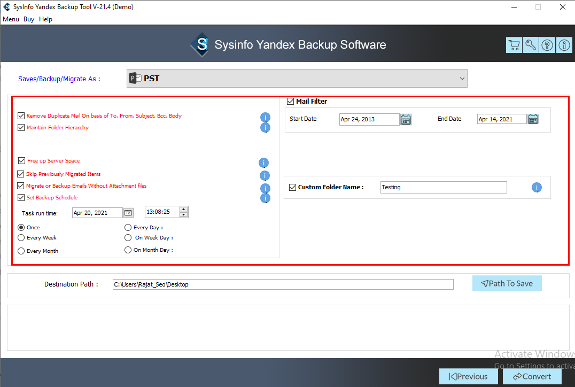Image resolution: width=575 pixels, height=387 pixels.
Task: Click the question mark help icon
Action: click(x=547, y=45)
